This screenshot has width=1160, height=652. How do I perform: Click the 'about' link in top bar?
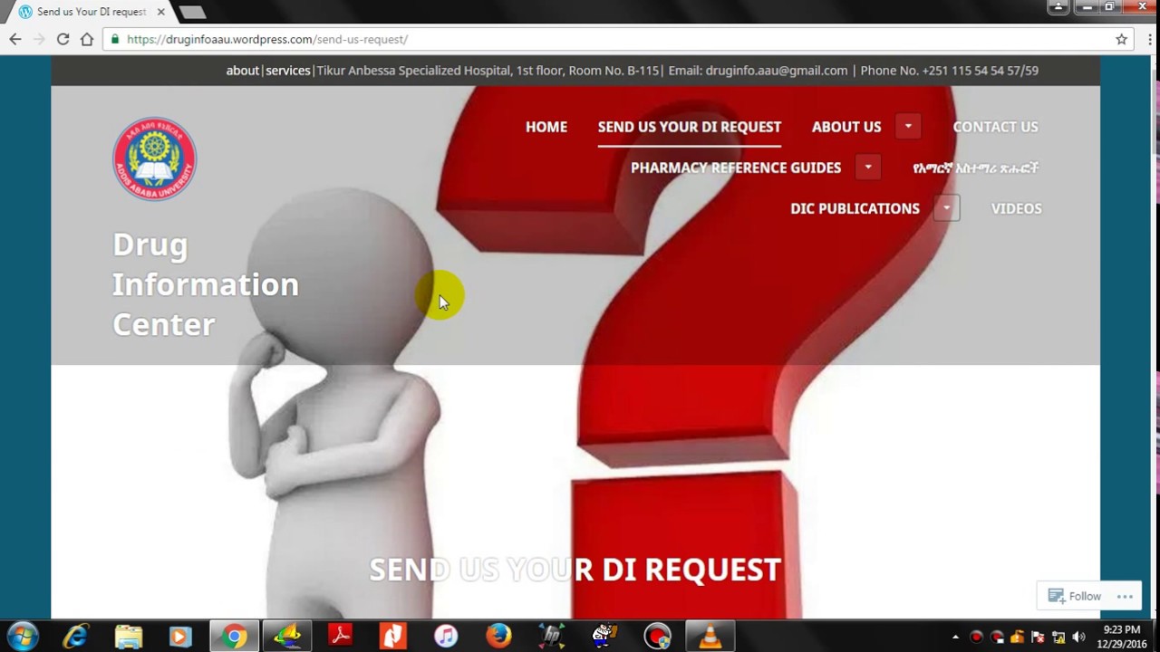coord(242,71)
